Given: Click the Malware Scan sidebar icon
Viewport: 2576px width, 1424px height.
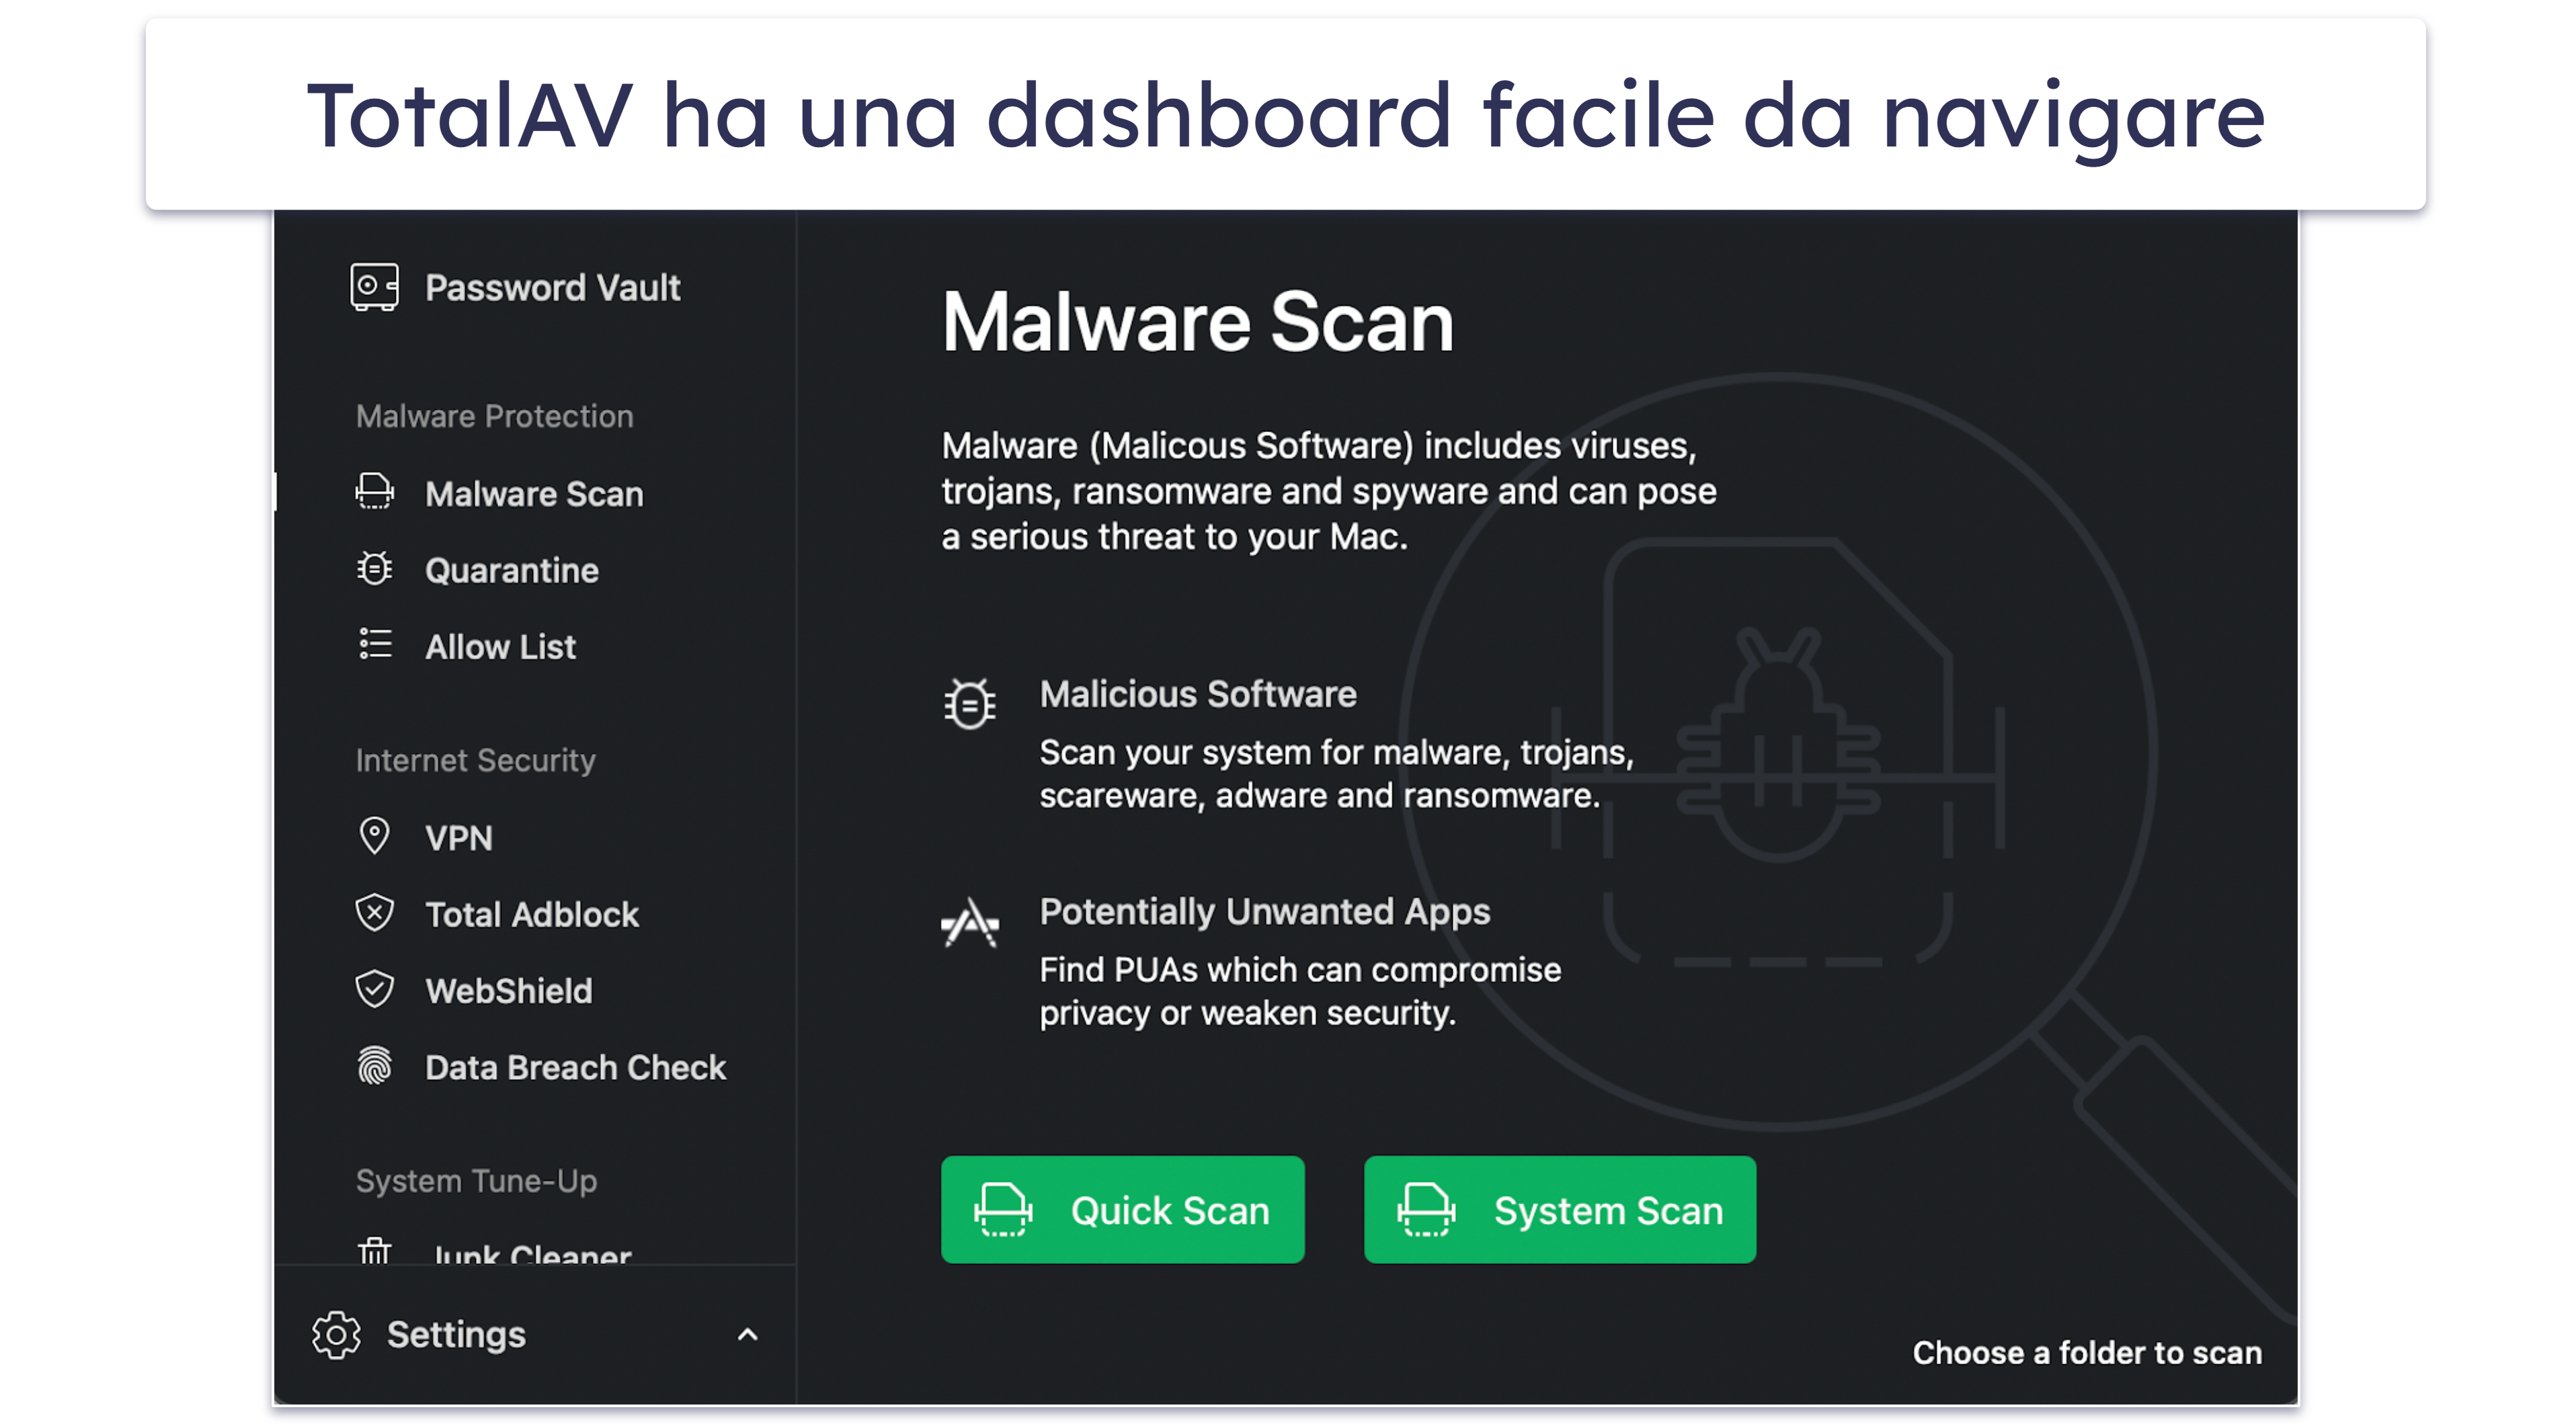Looking at the screenshot, I should [x=375, y=493].
